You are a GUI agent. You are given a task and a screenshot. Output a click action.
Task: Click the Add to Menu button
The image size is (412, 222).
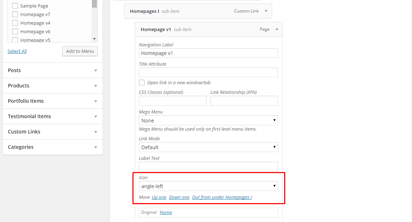[x=80, y=51]
